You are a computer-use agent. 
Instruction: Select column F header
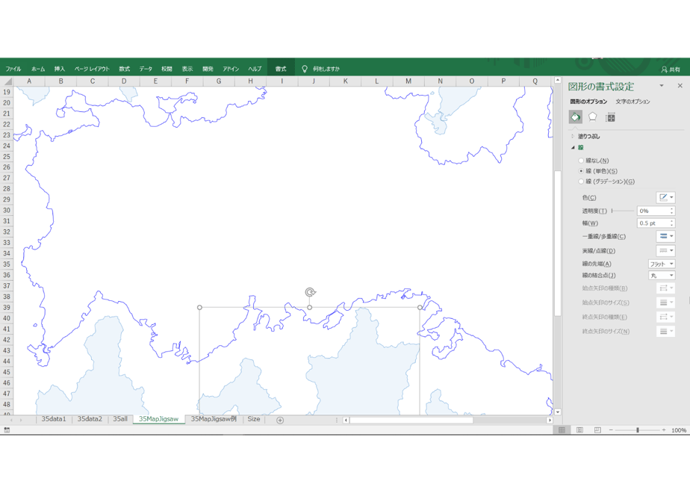click(187, 81)
